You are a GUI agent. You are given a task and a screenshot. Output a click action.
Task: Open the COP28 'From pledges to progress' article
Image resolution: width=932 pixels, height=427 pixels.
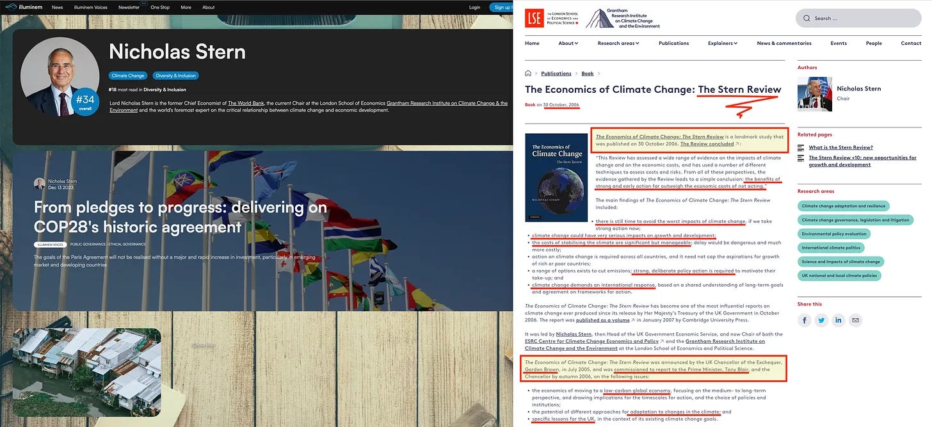(181, 217)
